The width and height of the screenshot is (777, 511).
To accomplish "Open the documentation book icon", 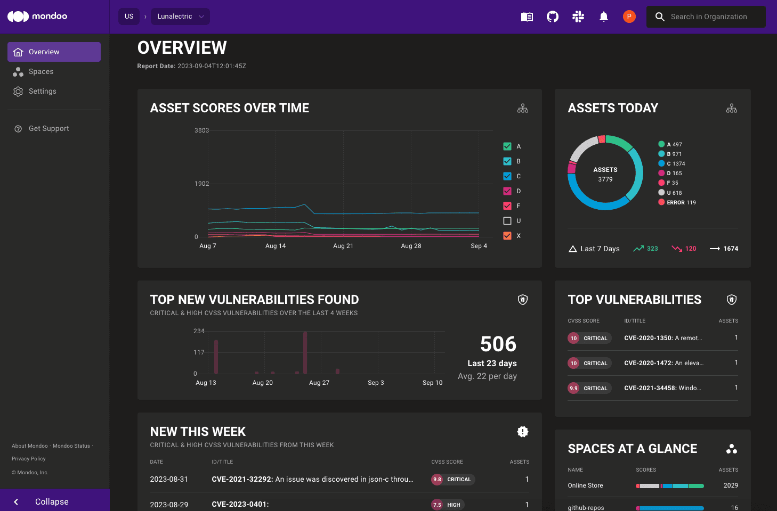I will pos(527,17).
